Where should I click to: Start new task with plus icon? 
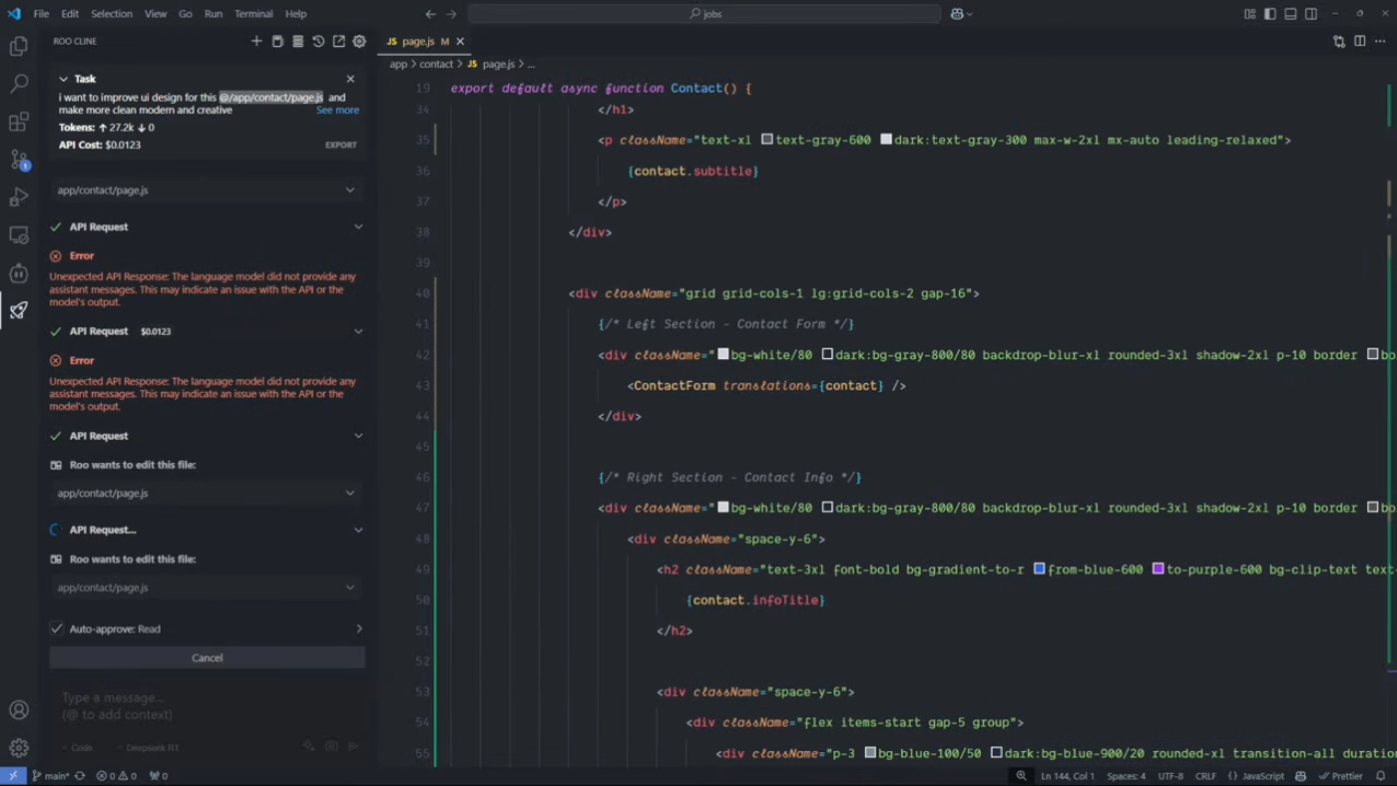click(256, 41)
